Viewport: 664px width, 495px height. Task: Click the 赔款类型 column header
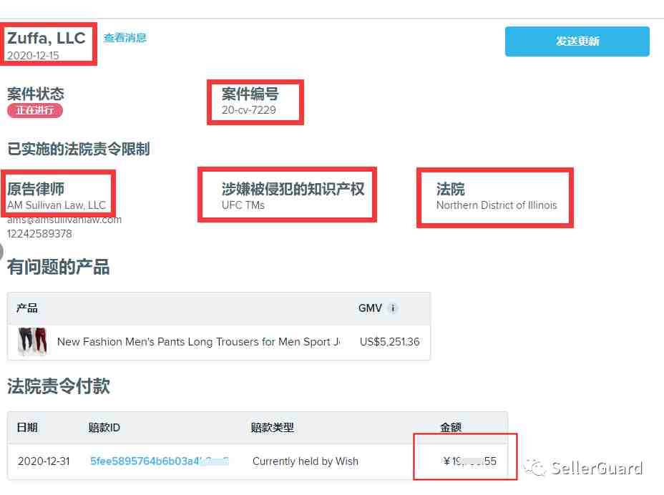pos(273,427)
